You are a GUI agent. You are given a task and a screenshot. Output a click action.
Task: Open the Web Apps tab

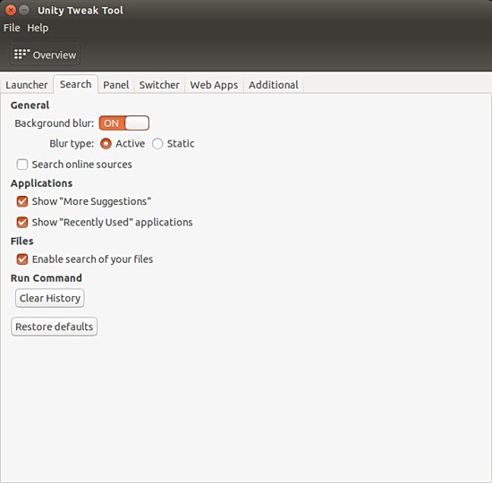pos(214,85)
